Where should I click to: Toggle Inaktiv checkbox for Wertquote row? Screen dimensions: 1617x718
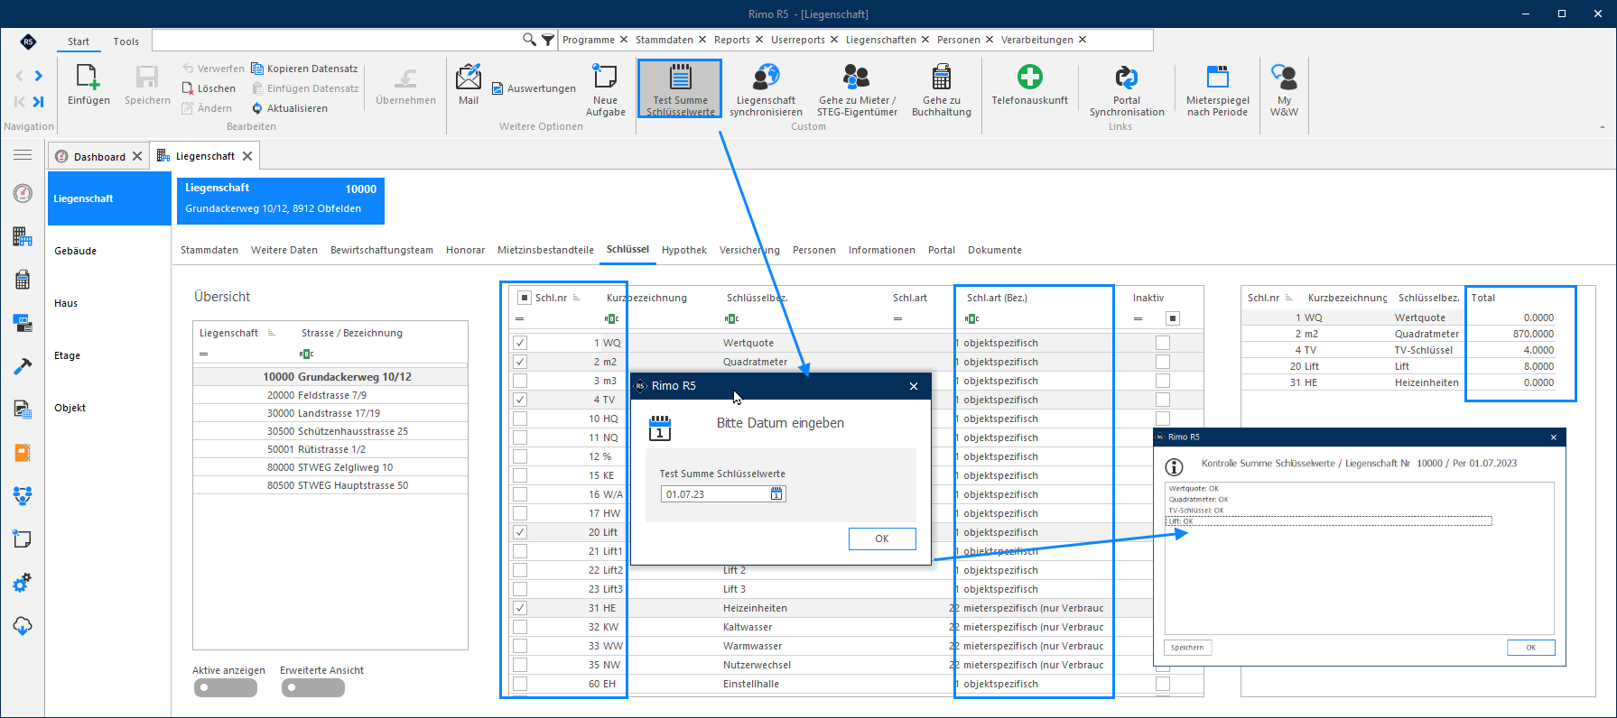pyautogui.click(x=1163, y=343)
